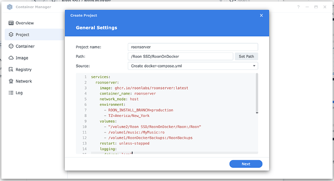The image size is (334, 181).
Task: Open Container Manager help question mark
Action: tap(299, 7)
